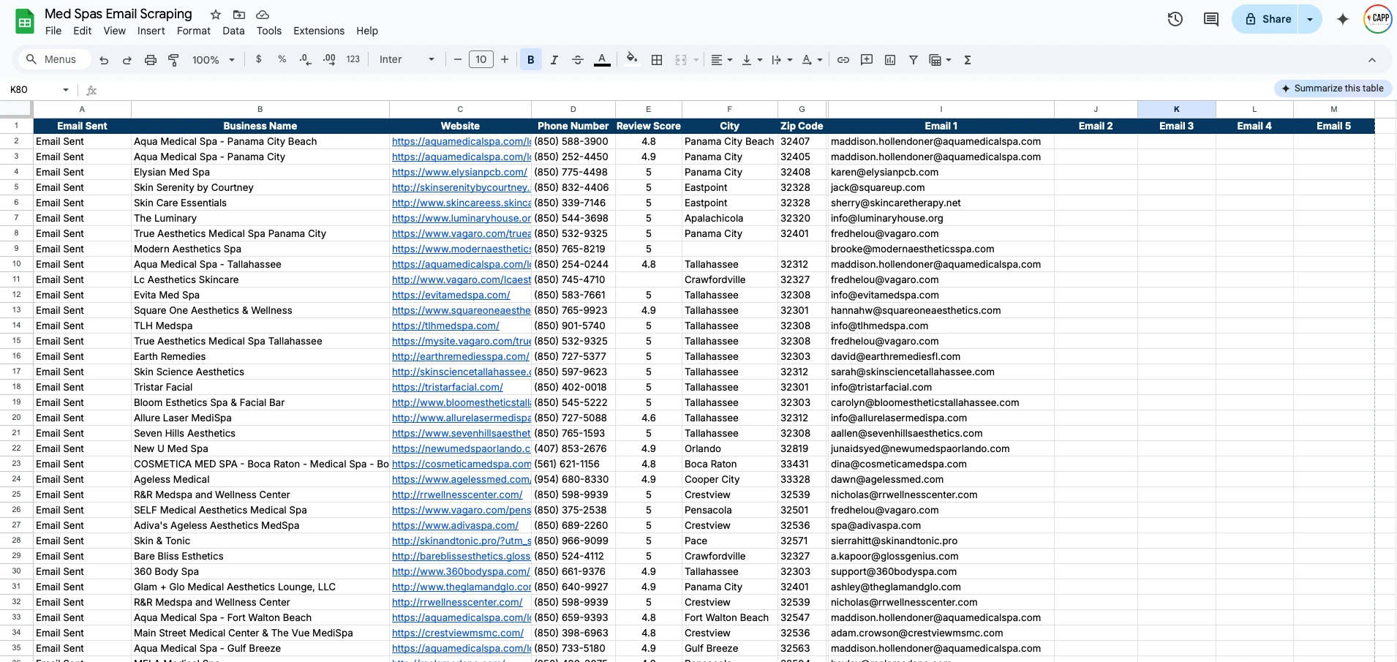Image resolution: width=1397 pixels, height=662 pixels.
Task: Decrease decimal places icon
Action: pos(305,59)
